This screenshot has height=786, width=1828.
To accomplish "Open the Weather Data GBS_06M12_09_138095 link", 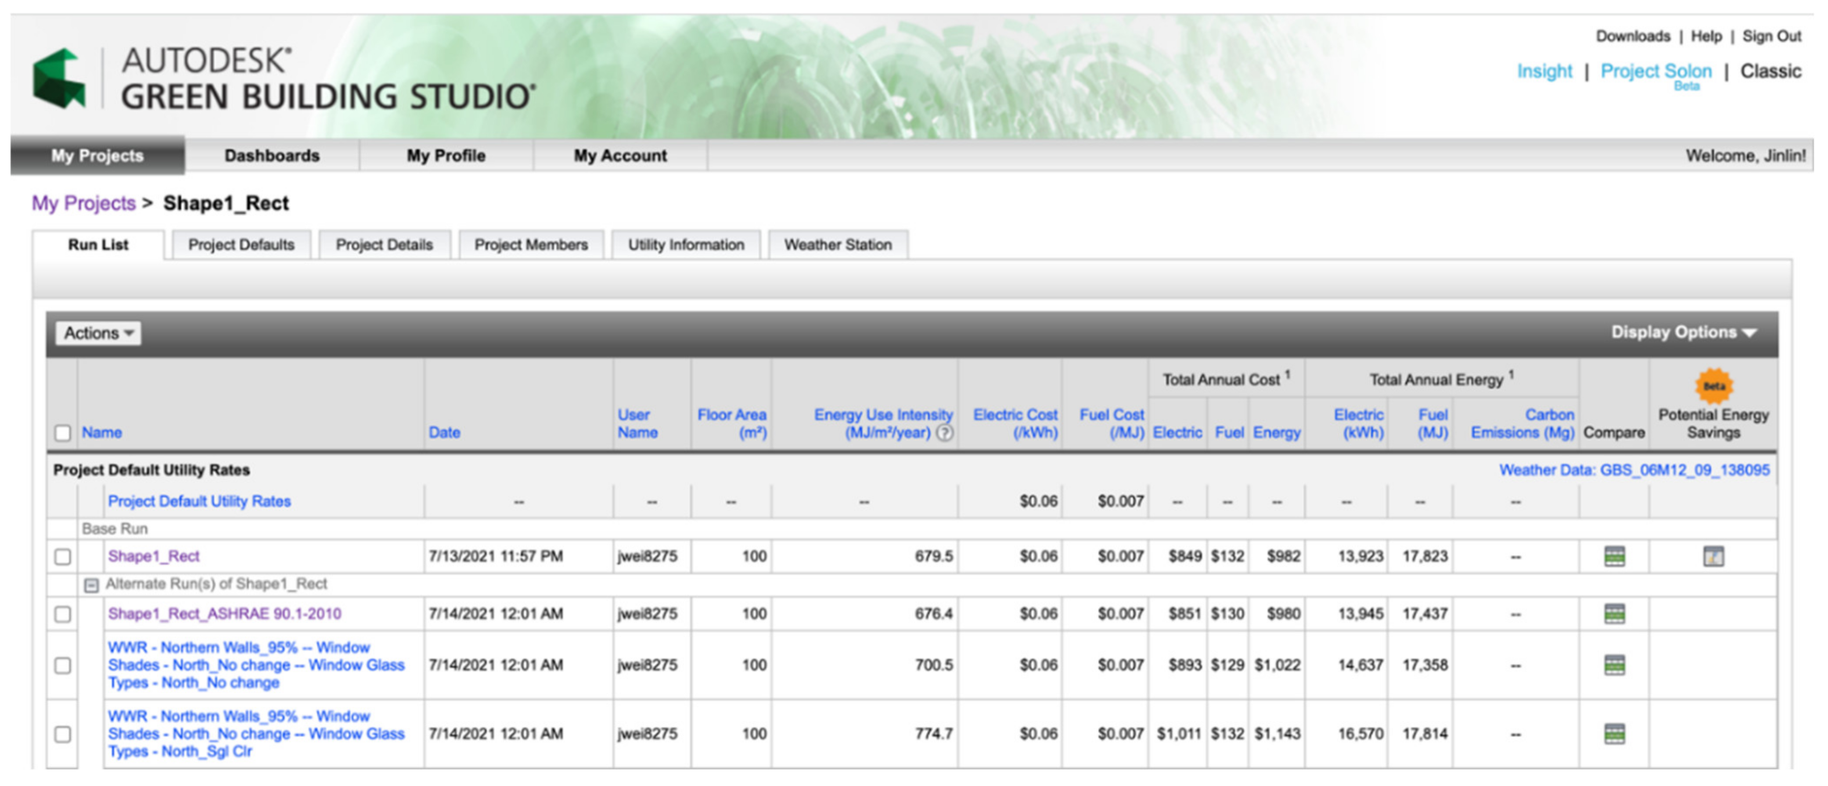I will 1634,470.
